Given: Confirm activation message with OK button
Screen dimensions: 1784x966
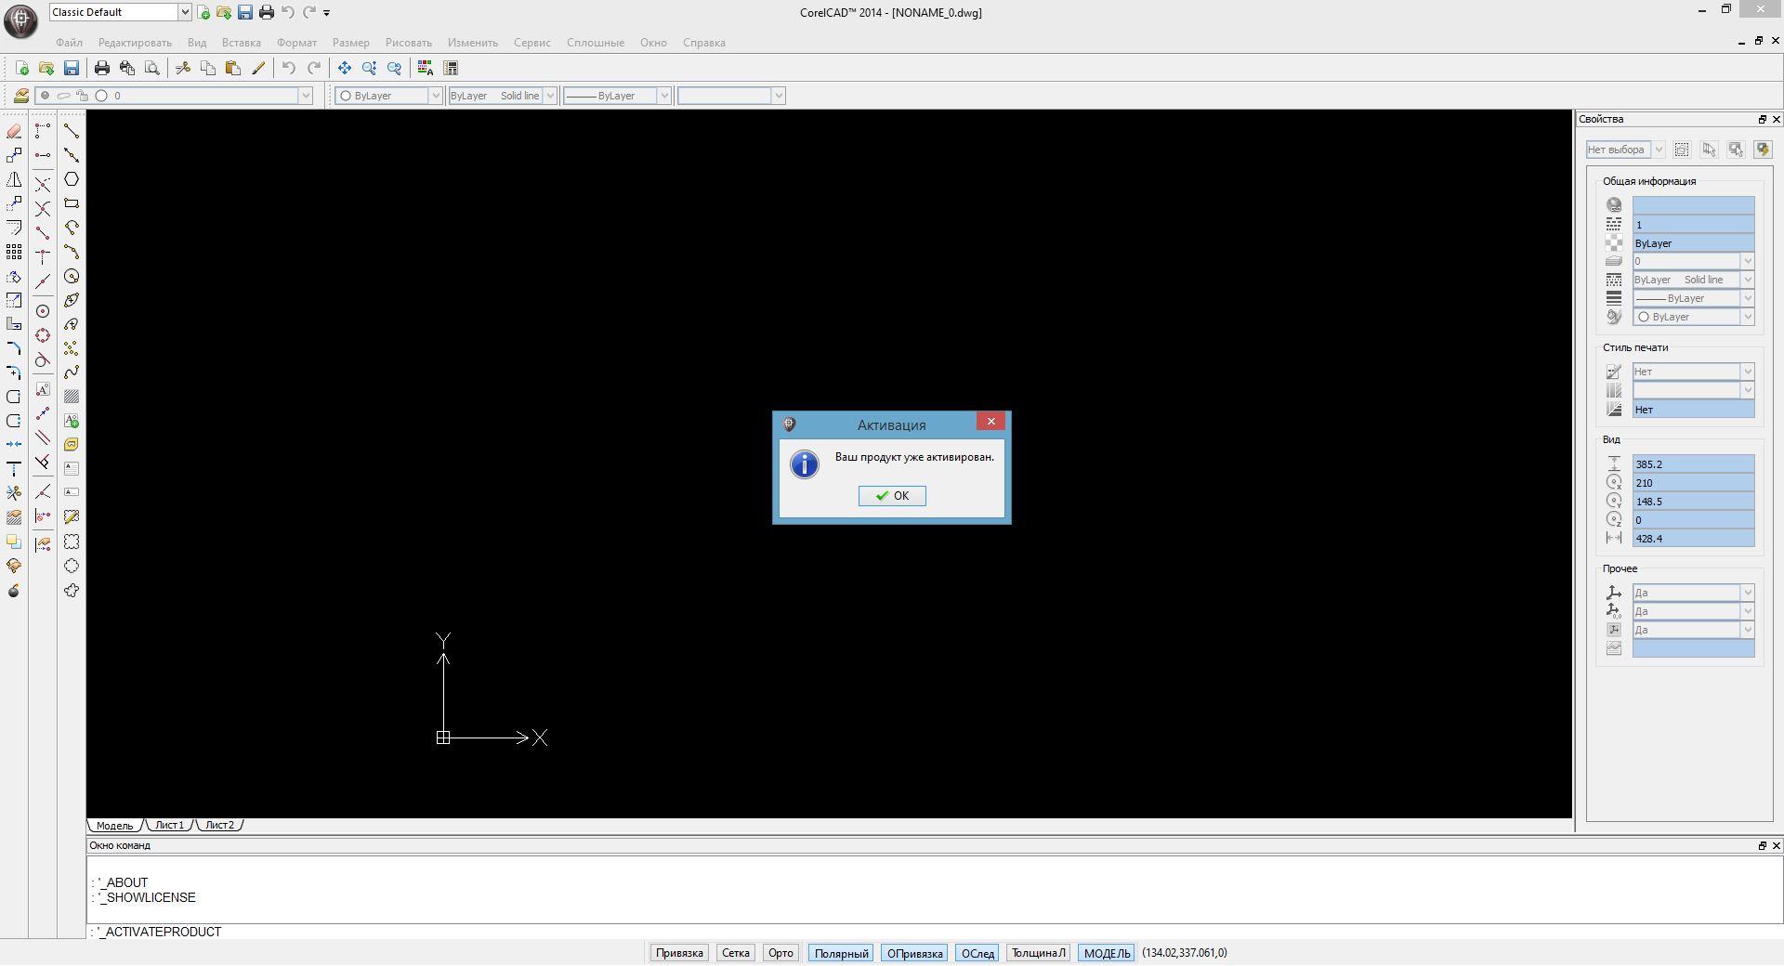Looking at the screenshot, I should (x=892, y=496).
